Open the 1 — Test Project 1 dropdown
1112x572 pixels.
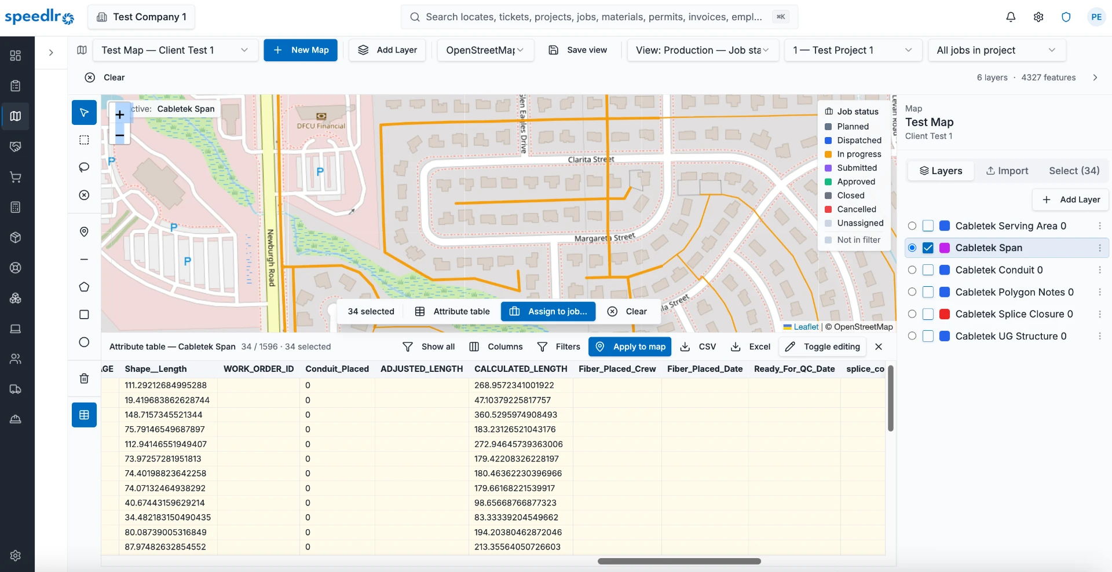tap(853, 50)
